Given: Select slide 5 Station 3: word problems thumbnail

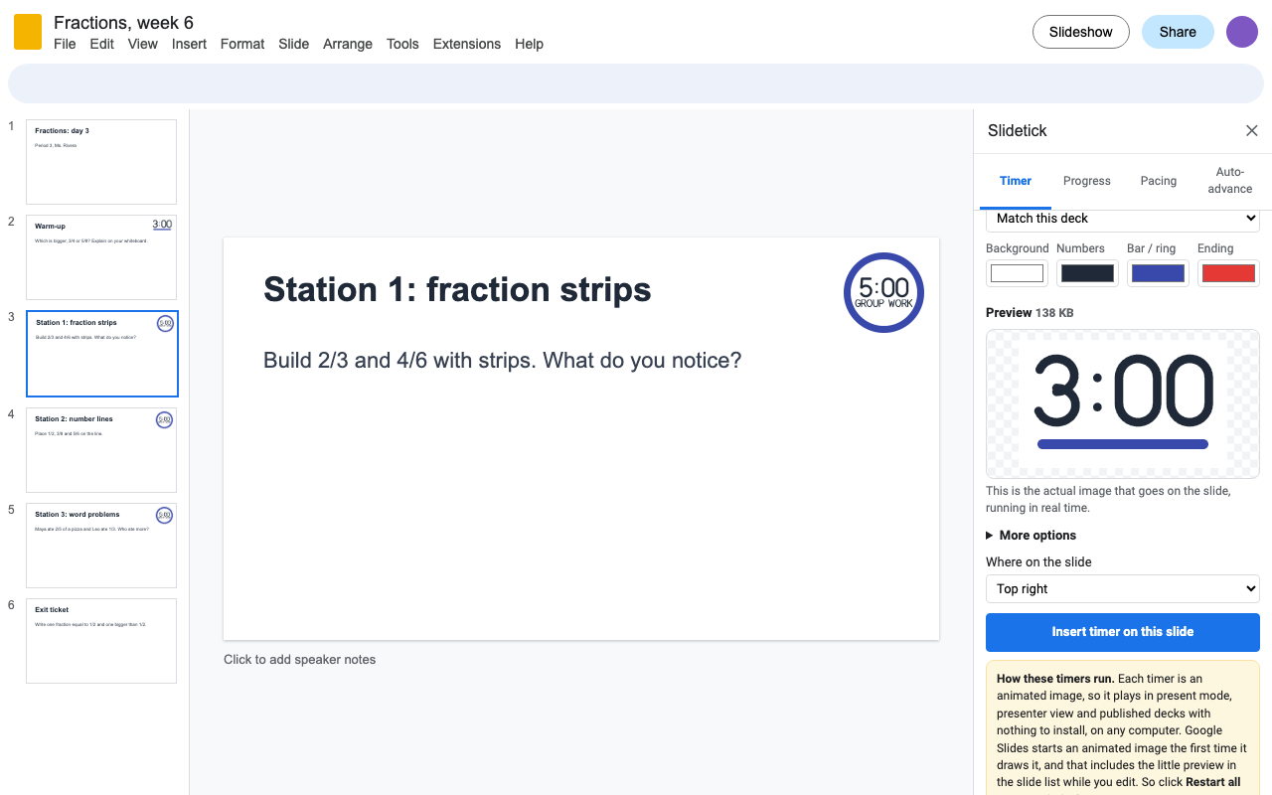Looking at the screenshot, I should pyautogui.click(x=101, y=546).
